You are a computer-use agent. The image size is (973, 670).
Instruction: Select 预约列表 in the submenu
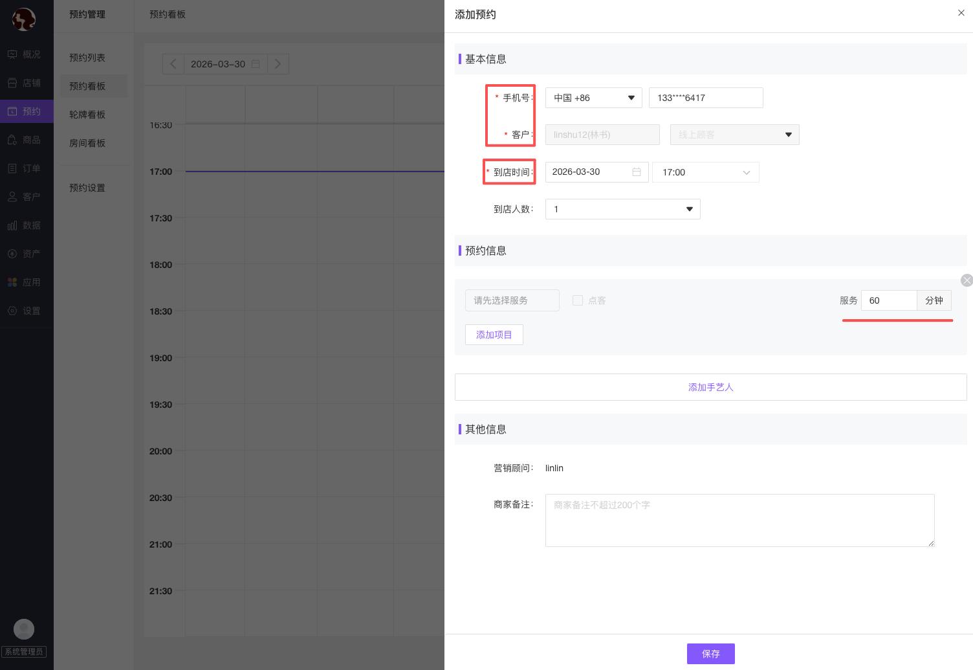87,58
